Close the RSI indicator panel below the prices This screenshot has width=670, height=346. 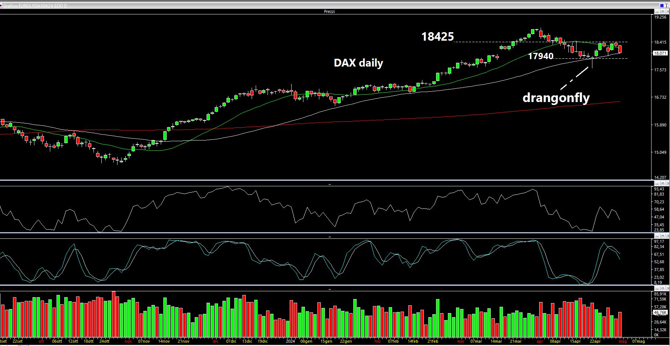(667, 183)
